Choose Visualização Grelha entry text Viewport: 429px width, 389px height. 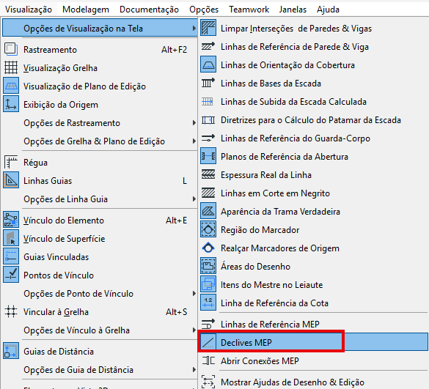pos(60,68)
